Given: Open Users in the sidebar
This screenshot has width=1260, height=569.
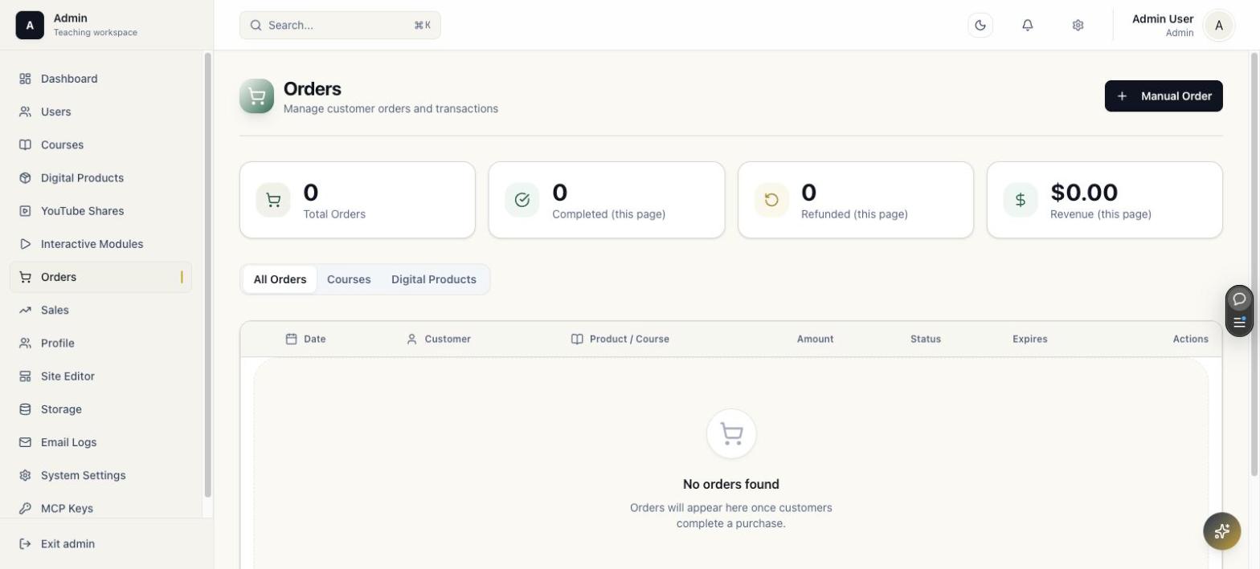Looking at the screenshot, I should [100, 112].
